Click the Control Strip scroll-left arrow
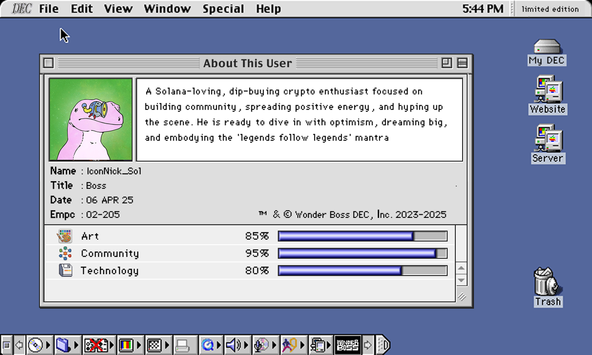 (x=20, y=346)
